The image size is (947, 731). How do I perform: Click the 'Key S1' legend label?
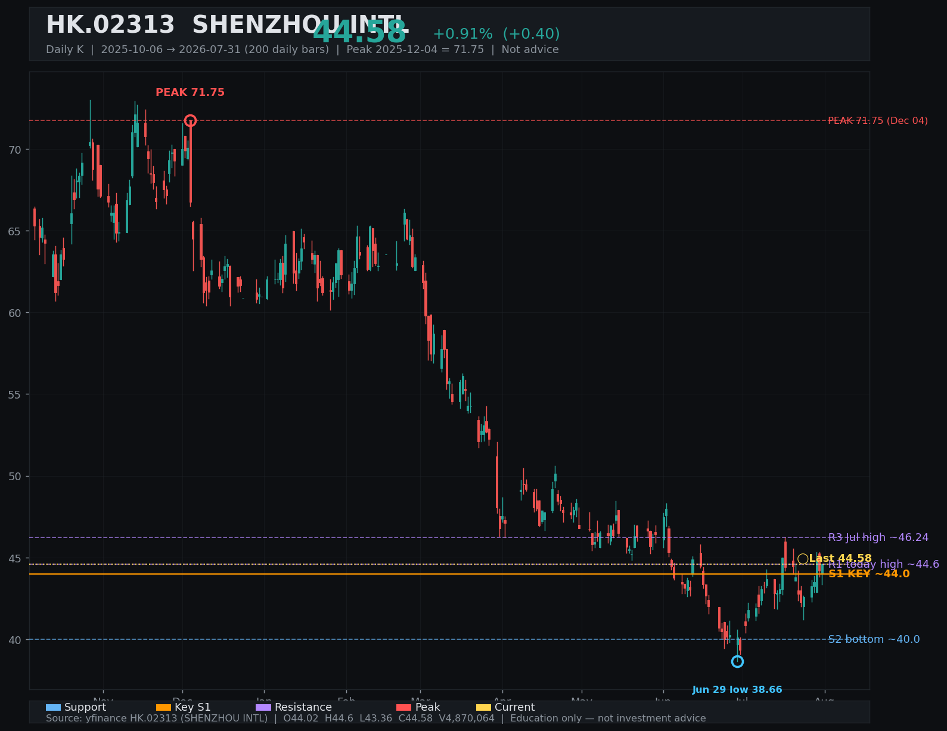[x=192, y=707]
